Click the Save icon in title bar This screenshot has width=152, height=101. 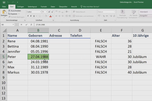[4, 2]
